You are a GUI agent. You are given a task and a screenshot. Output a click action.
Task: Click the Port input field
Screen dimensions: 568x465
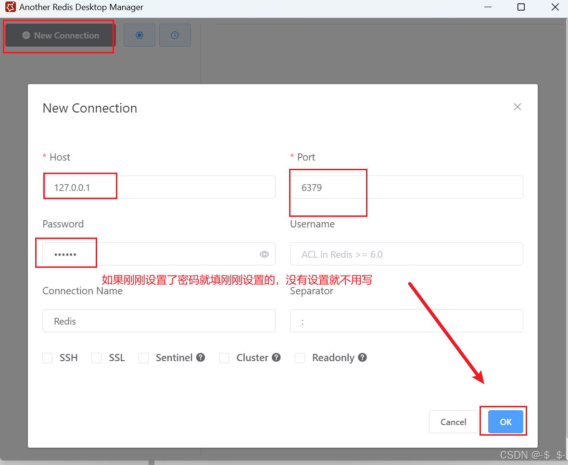coord(406,187)
